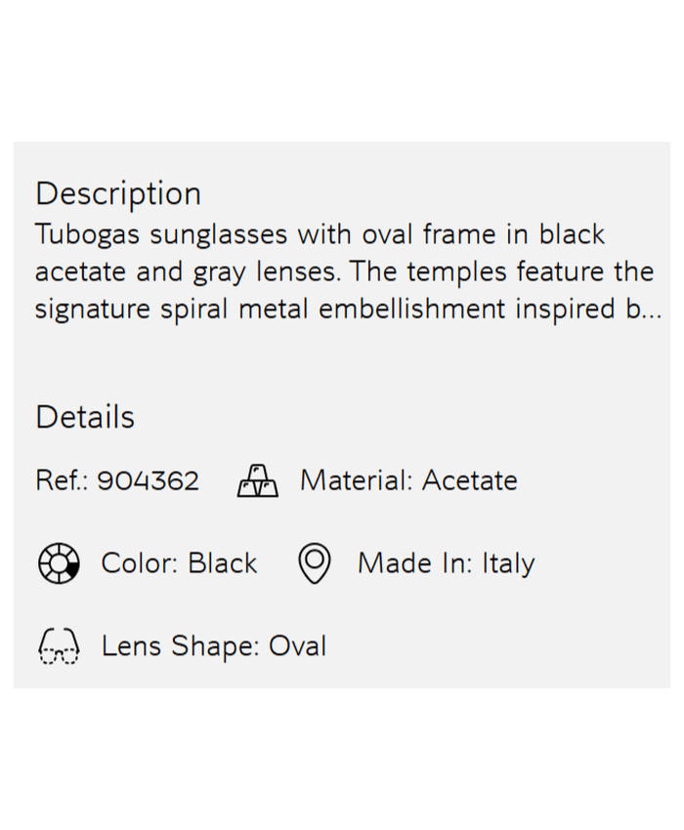Click the dotted sunglasses lens shape icon
684x830 pixels.
tap(58, 646)
